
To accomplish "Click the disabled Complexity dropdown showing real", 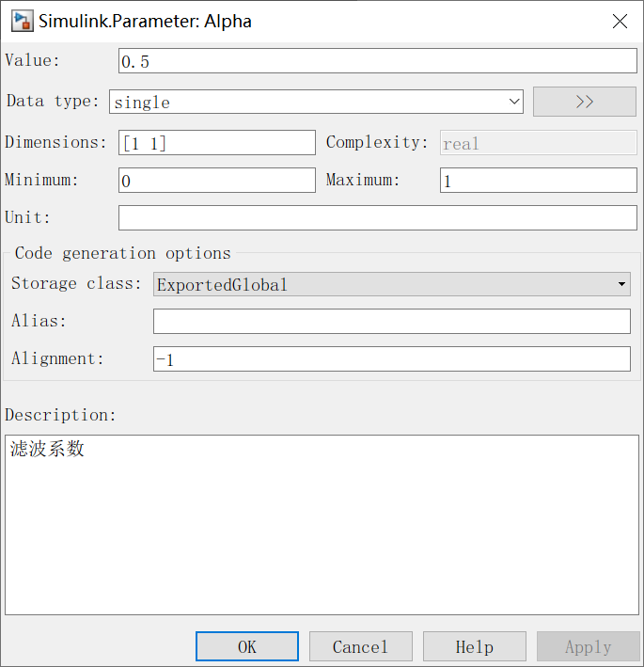I will [x=538, y=143].
